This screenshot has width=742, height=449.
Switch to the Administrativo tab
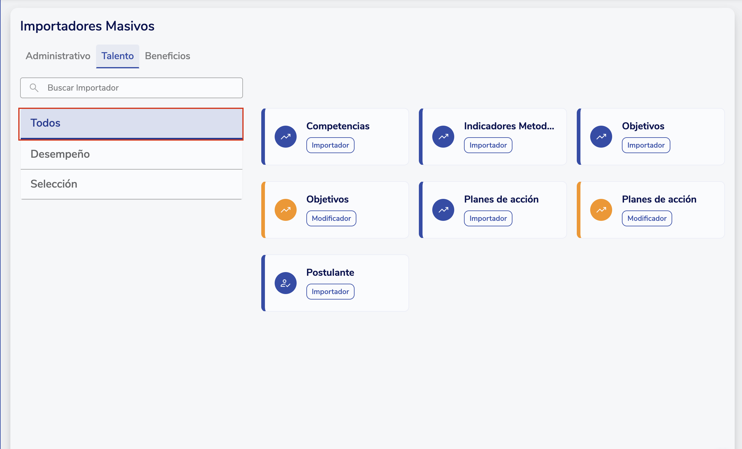[x=58, y=56]
